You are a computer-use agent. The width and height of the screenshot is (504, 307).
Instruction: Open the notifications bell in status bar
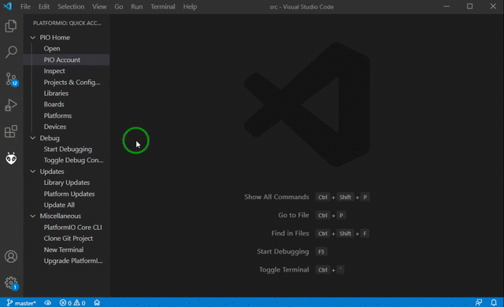pos(494,302)
